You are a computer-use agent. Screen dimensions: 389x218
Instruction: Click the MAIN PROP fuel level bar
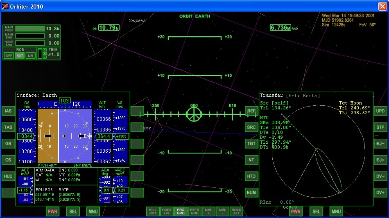point(30,29)
